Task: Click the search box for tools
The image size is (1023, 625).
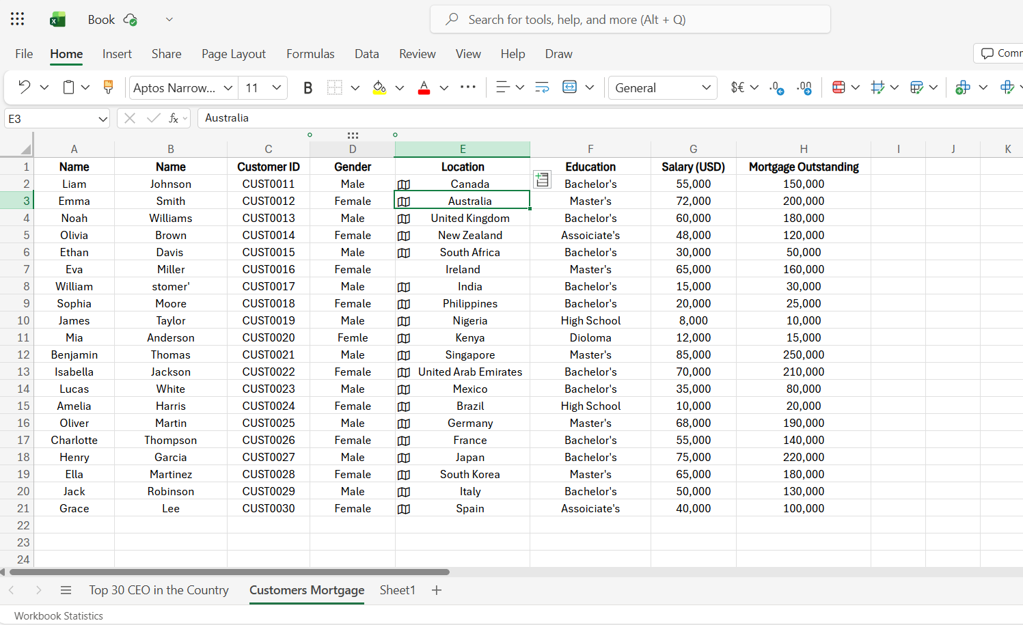Action: pyautogui.click(x=630, y=19)
